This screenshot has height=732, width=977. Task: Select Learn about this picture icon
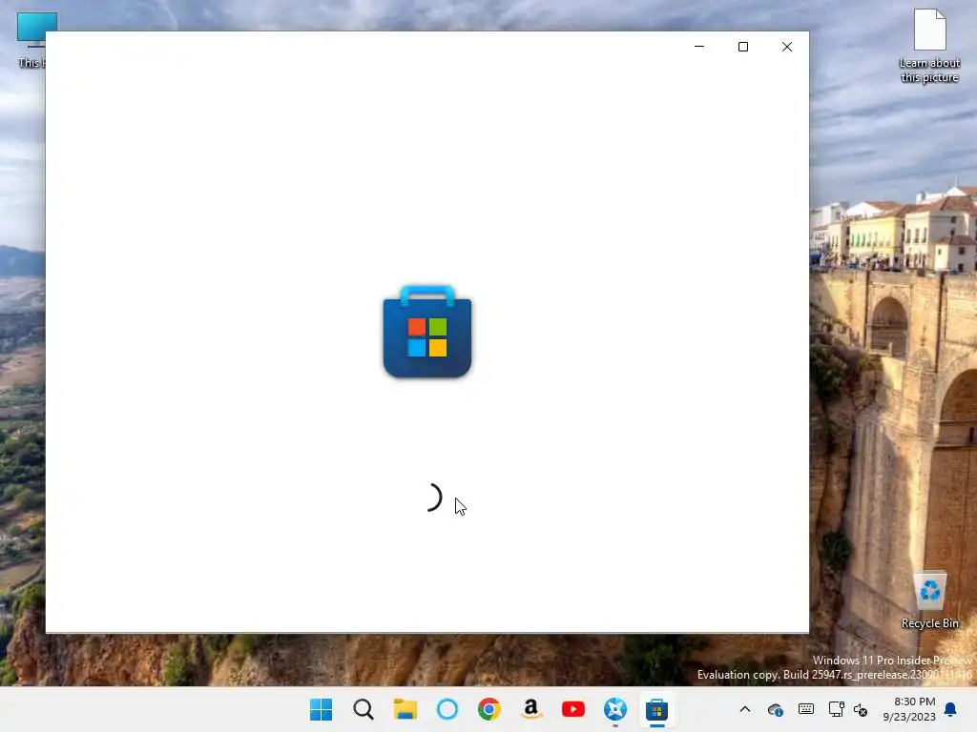929,46
